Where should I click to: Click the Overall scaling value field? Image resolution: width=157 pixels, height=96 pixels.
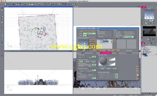(x=94, y=57)
